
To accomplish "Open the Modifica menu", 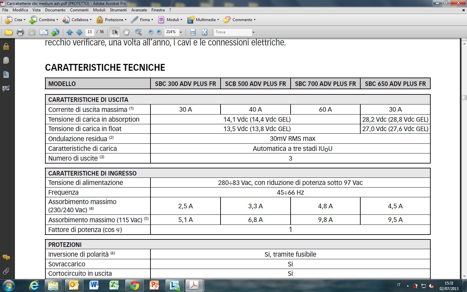I will click(20, 10).
